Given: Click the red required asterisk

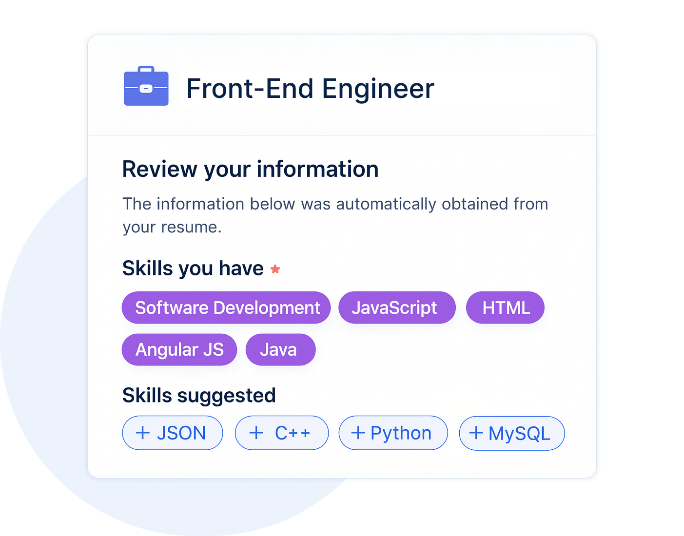Looking at the screenshot, I should pos(275,269).
